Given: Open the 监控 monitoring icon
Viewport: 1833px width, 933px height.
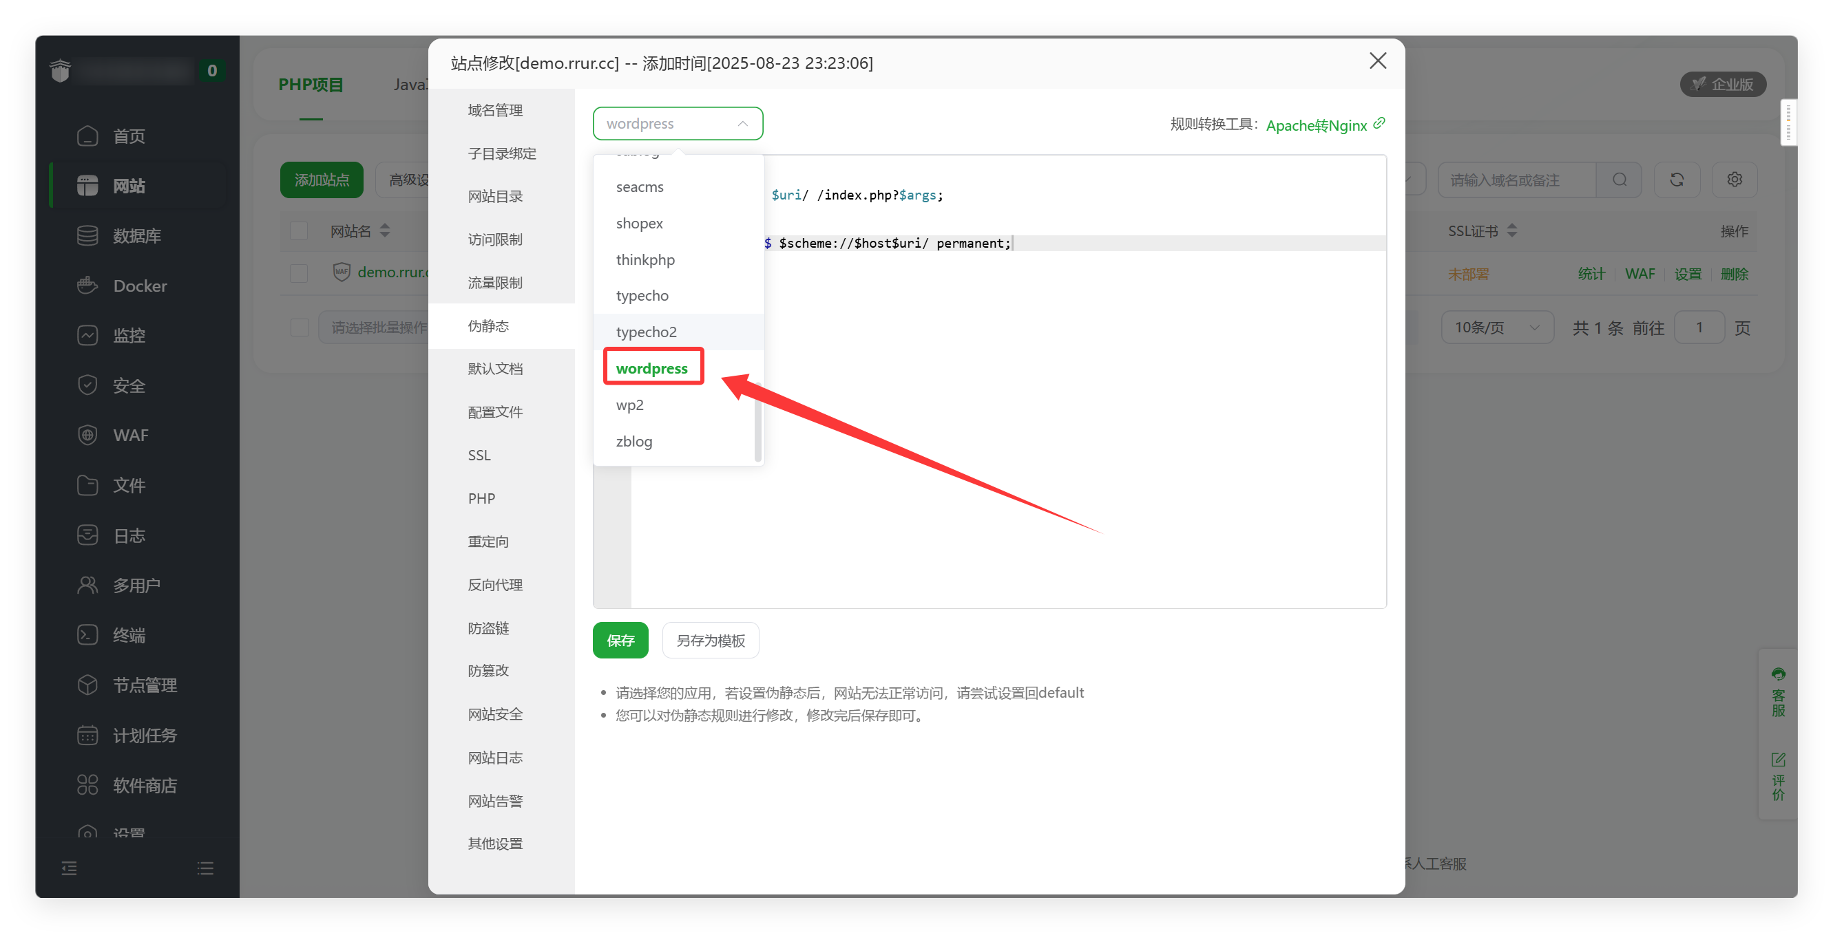Looking at the screenshot, I should point(87,335).
